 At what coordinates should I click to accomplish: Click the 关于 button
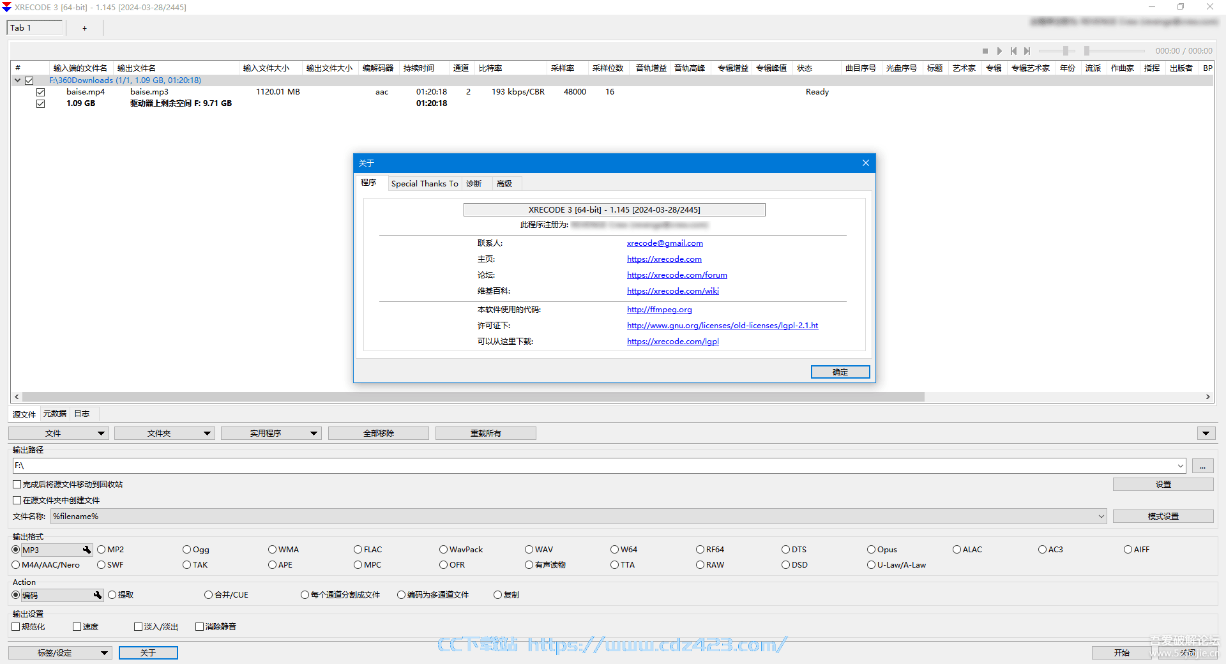coord(148,653)
